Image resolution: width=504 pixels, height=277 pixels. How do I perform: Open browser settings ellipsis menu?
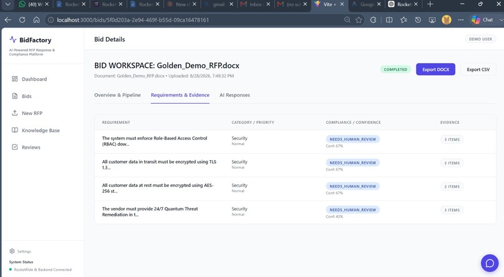(461, 20)
